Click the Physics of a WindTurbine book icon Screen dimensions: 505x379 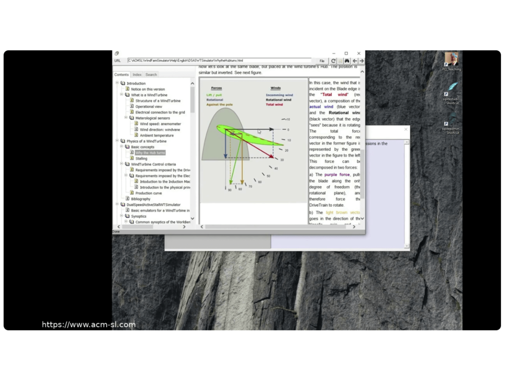tap(123, 141)
